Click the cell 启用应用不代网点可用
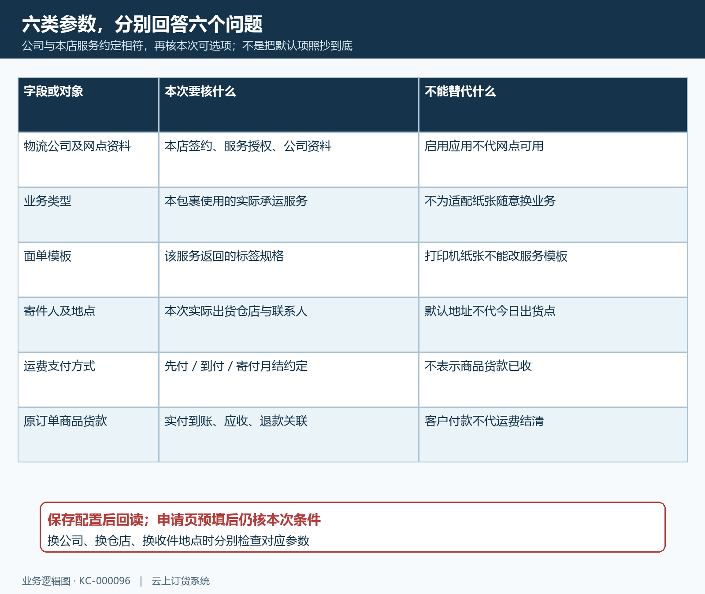Screen dimensions: 705x594 (x=553, y=160)
